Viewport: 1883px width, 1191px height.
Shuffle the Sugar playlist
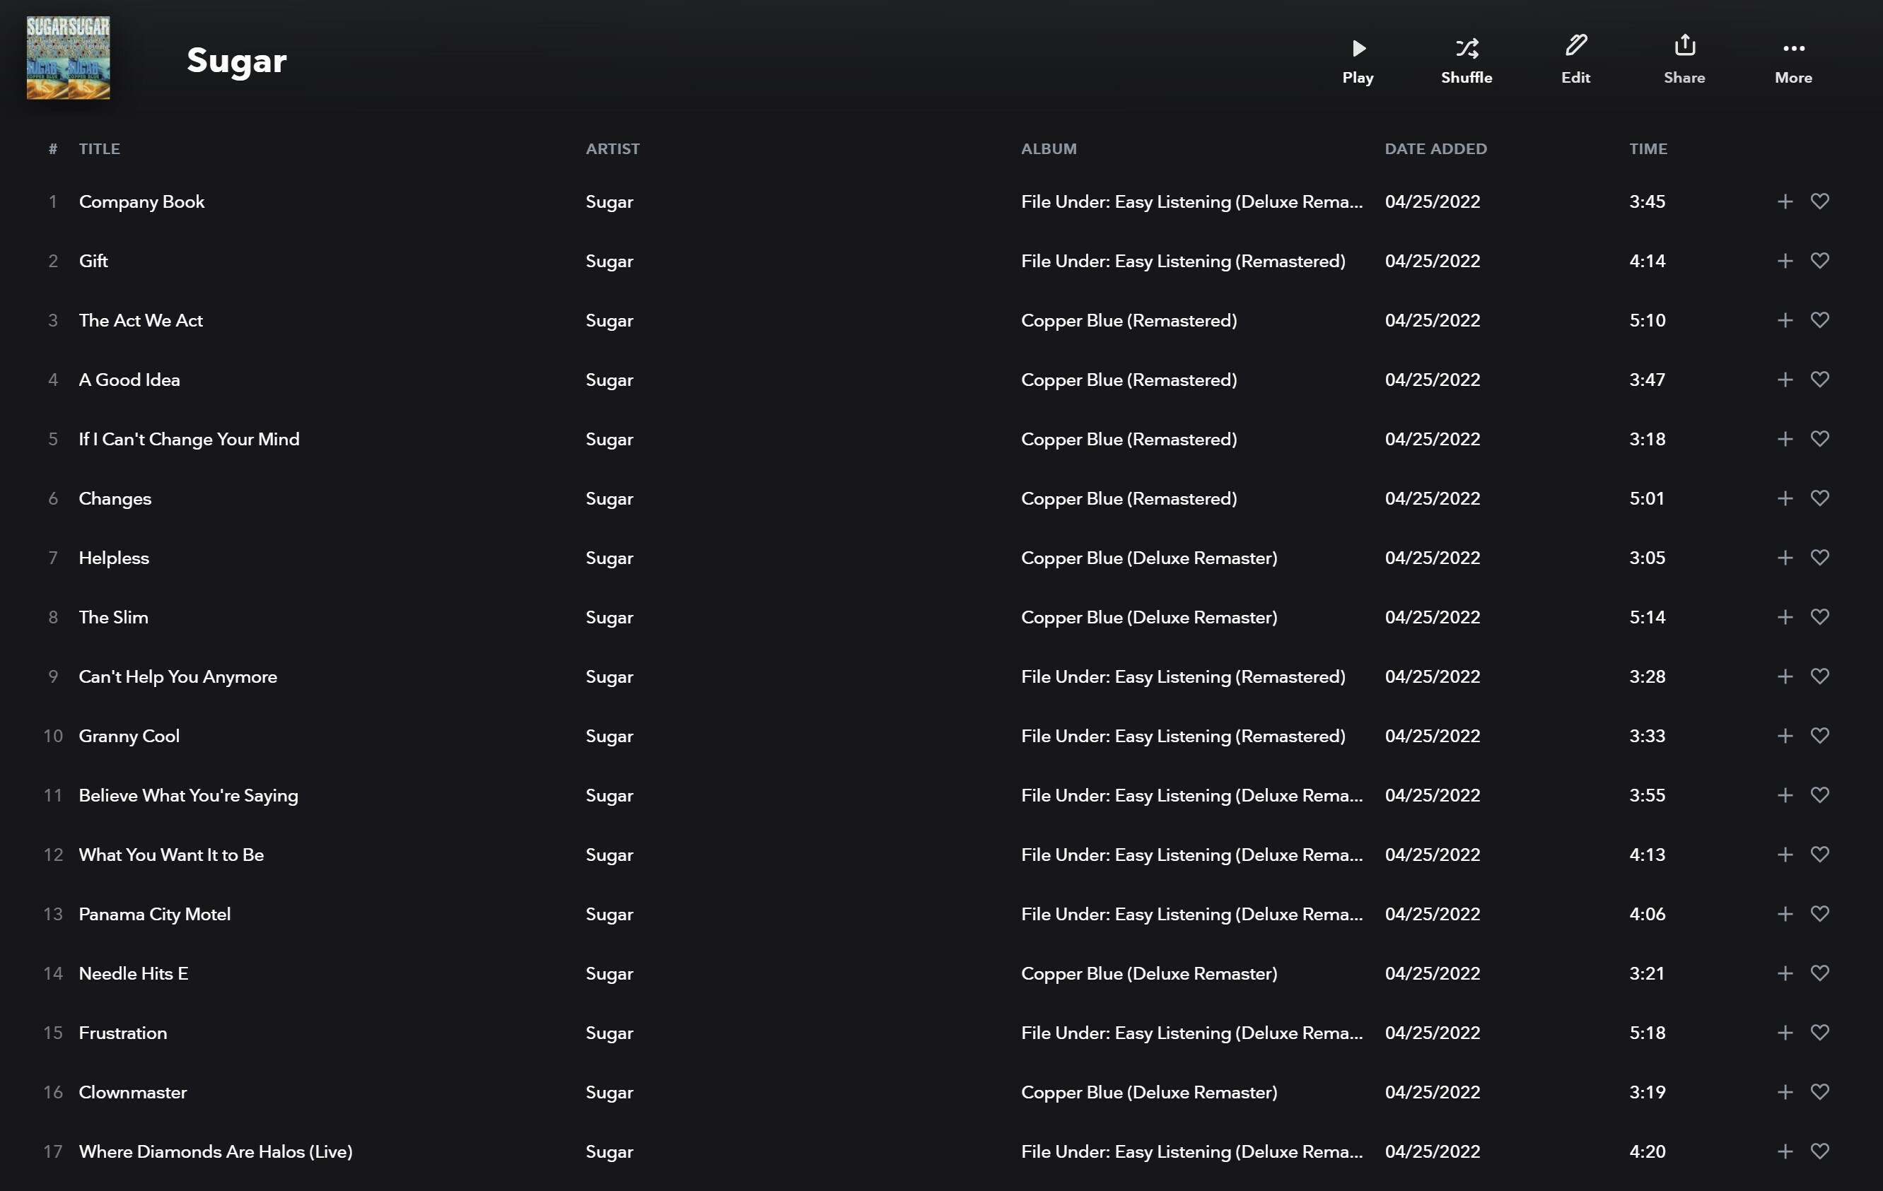[x=1467, y=61]
